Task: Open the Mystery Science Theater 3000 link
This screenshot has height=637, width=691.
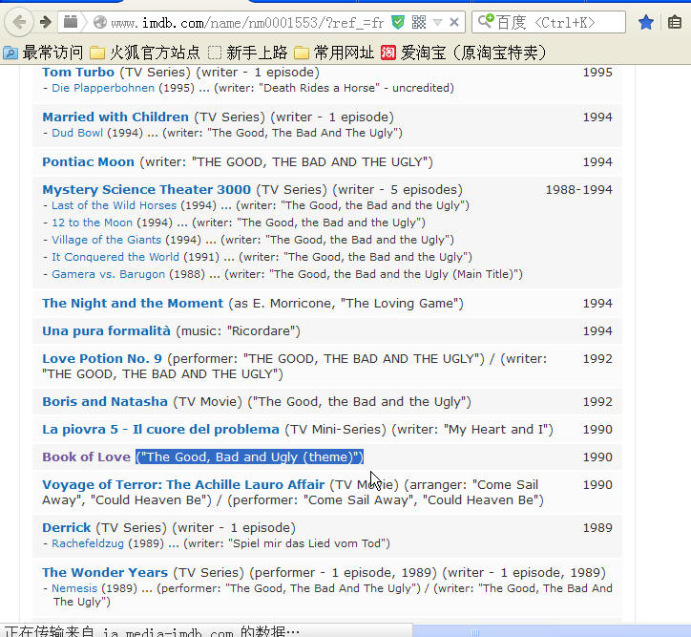Action: (146, 189)
